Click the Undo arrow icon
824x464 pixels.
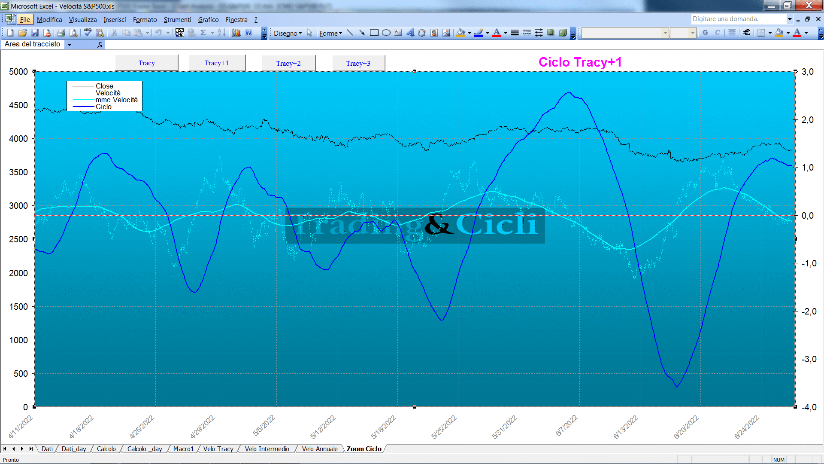point(158,33)
